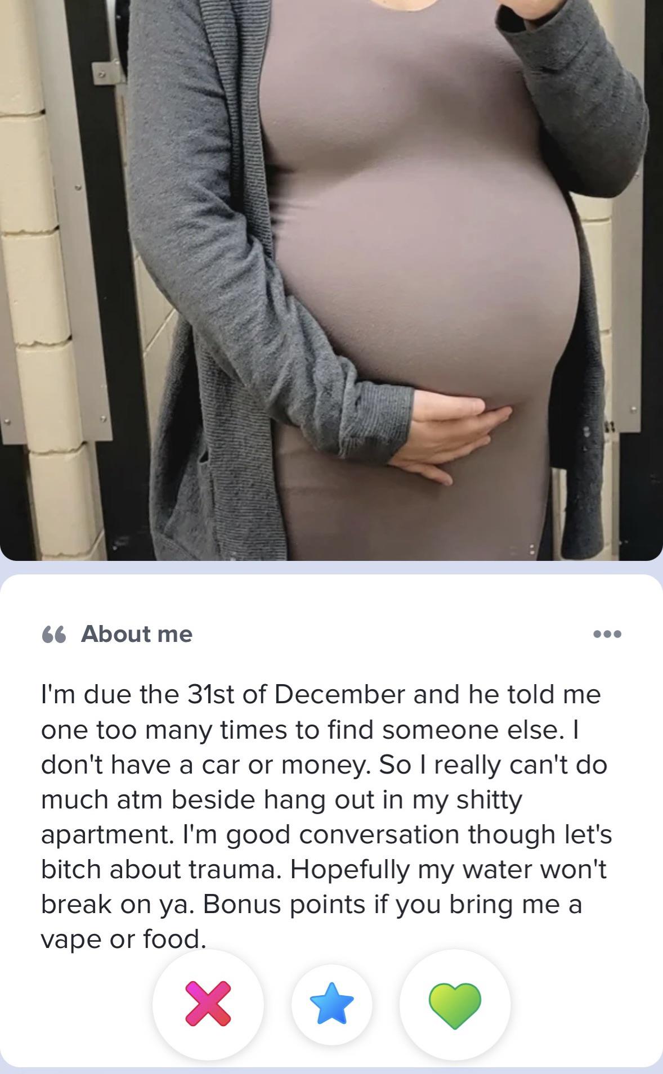Viewport: 663px width, 1074px height.
Task: Reject this profile using the cross button
Action: pos(208,1004)
